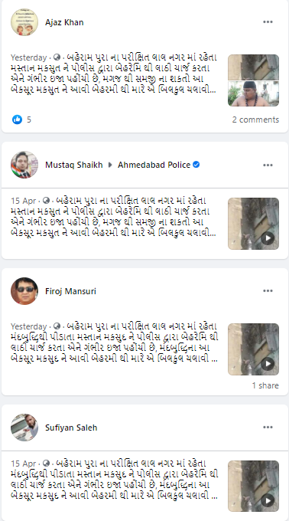The width and height of the screenshot is (289, 521).
Task: Click the blue like reaction icon
Action: pyautogui.click(x=18, y=120)
